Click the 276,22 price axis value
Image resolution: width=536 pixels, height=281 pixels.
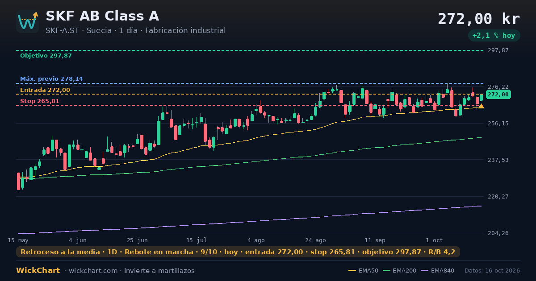pos(498,87)
